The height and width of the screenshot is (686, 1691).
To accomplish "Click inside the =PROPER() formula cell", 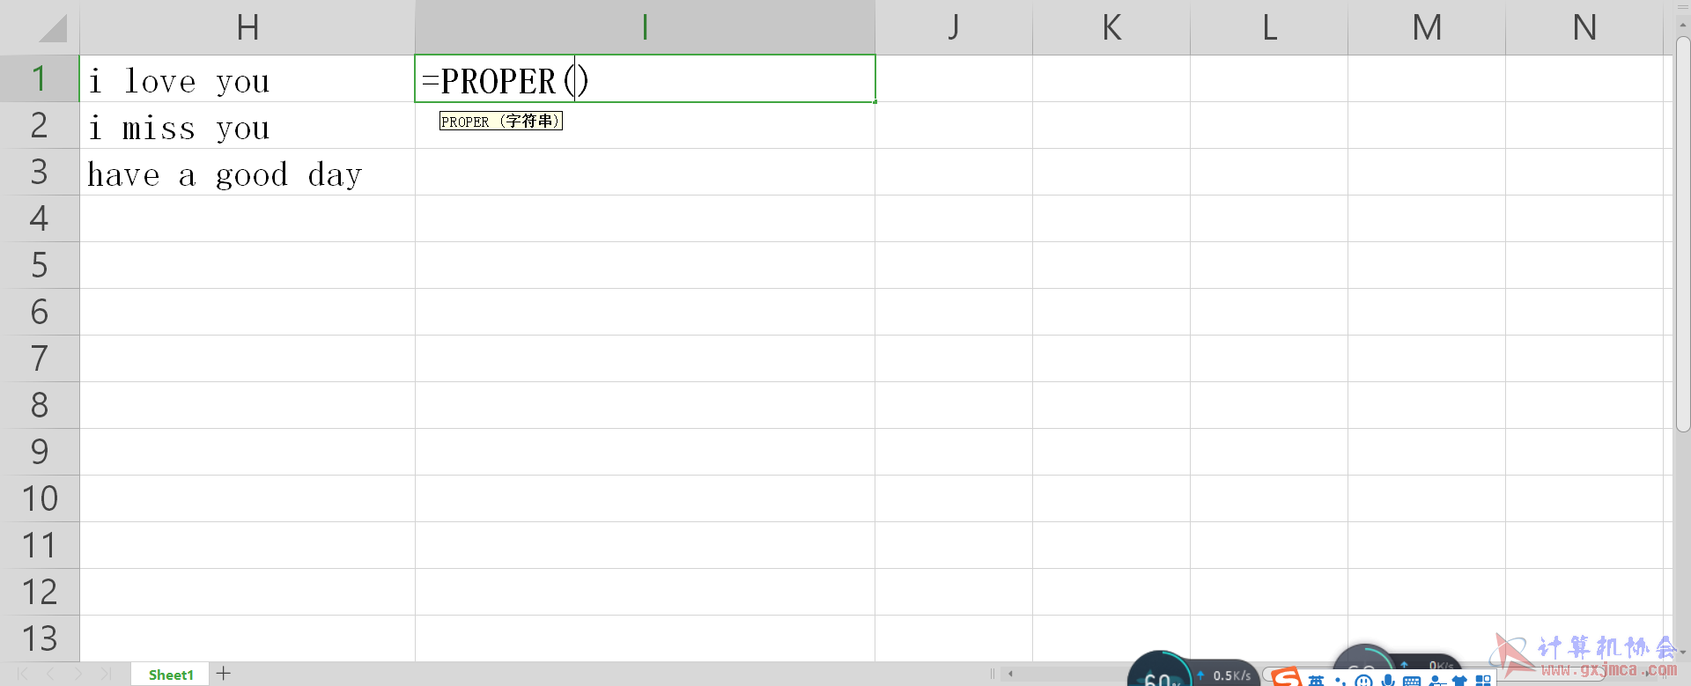I will (x=645, y=78).
